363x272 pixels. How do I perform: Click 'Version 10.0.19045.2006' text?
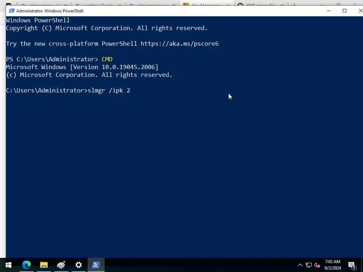(x=114, y=67)
